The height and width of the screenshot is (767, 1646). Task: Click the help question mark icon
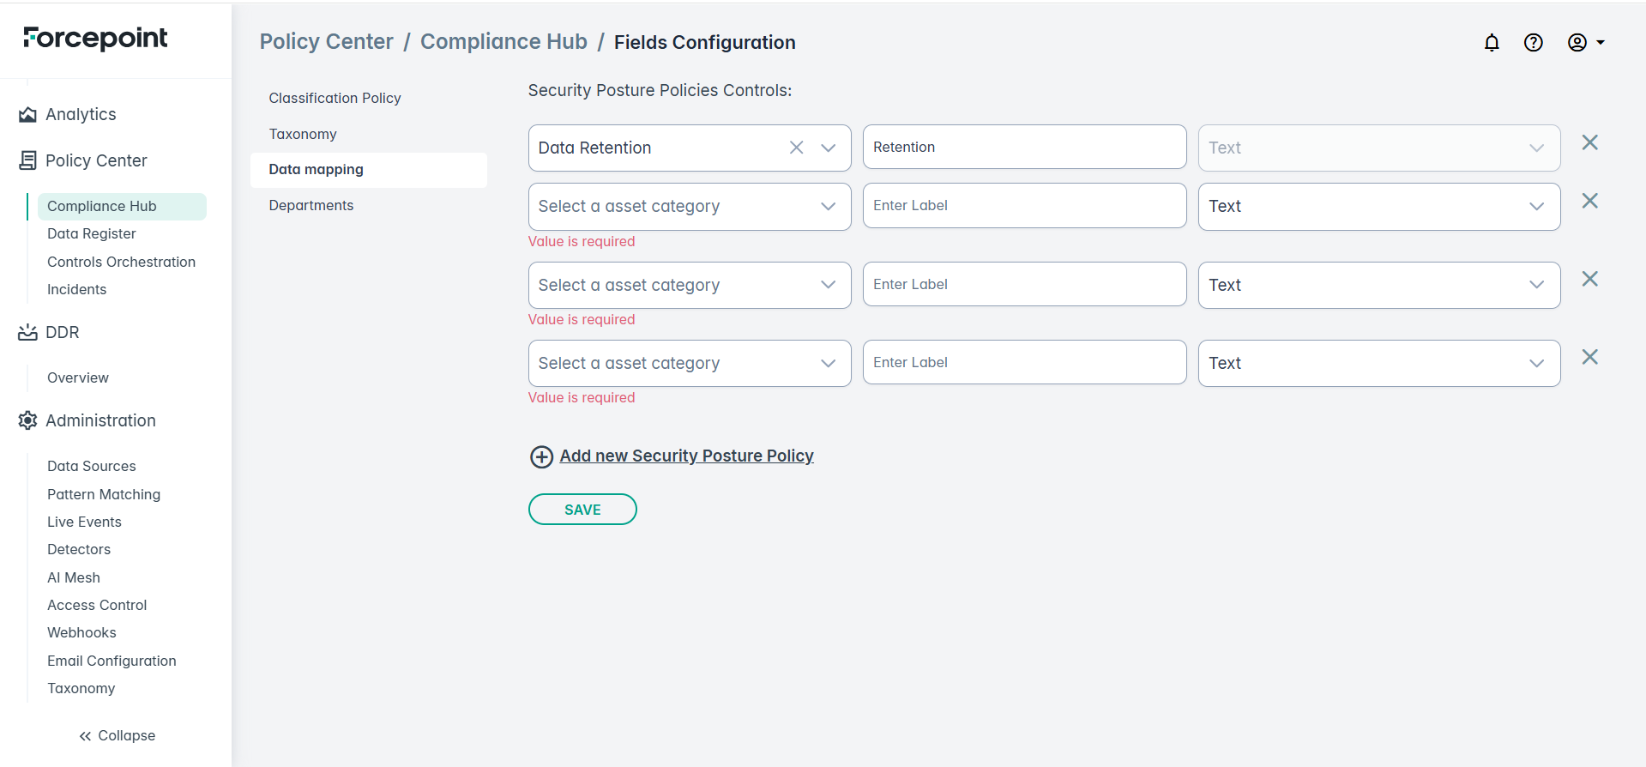click(1533, 43)
